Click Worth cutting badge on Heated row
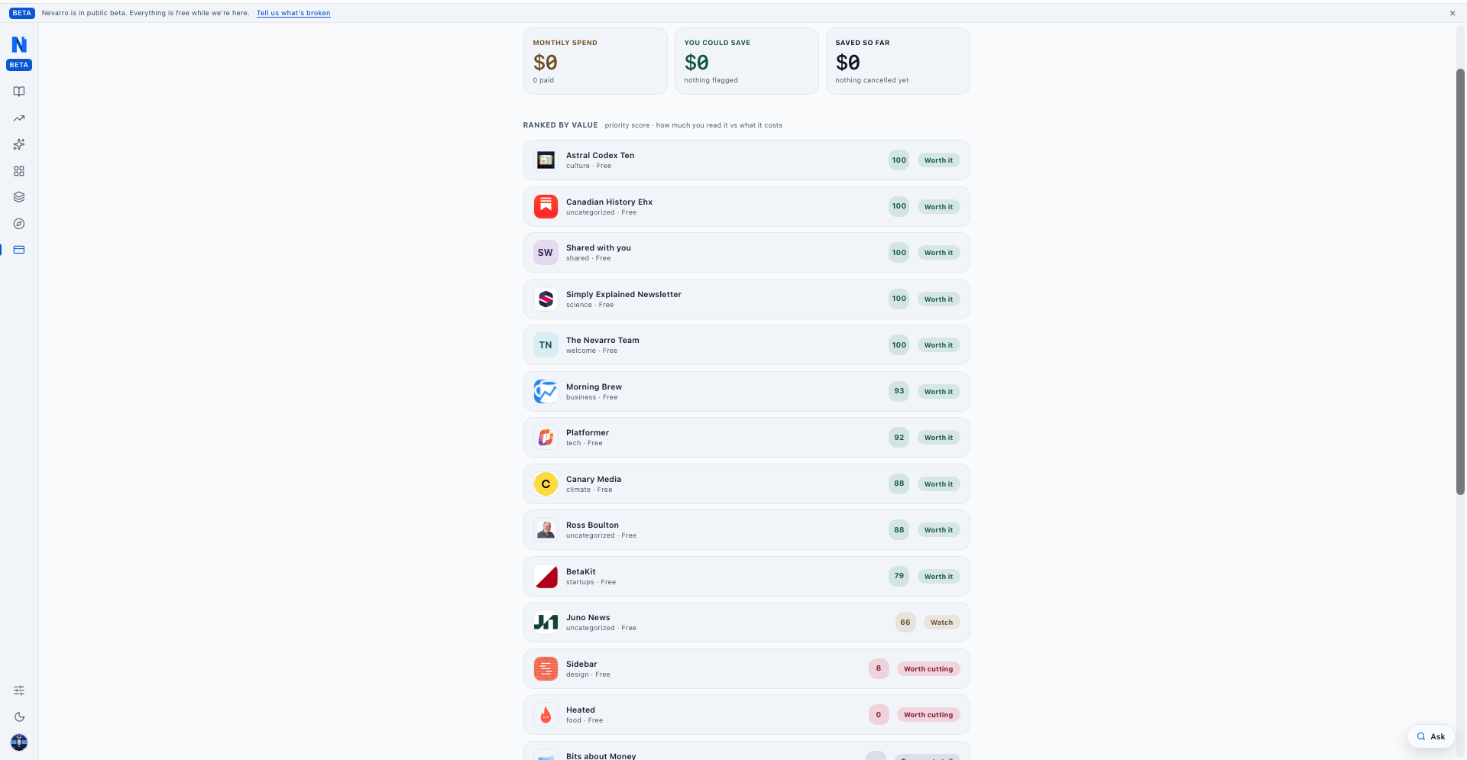Viewport: 1467px width, 760px height. (x=928, y=715)
